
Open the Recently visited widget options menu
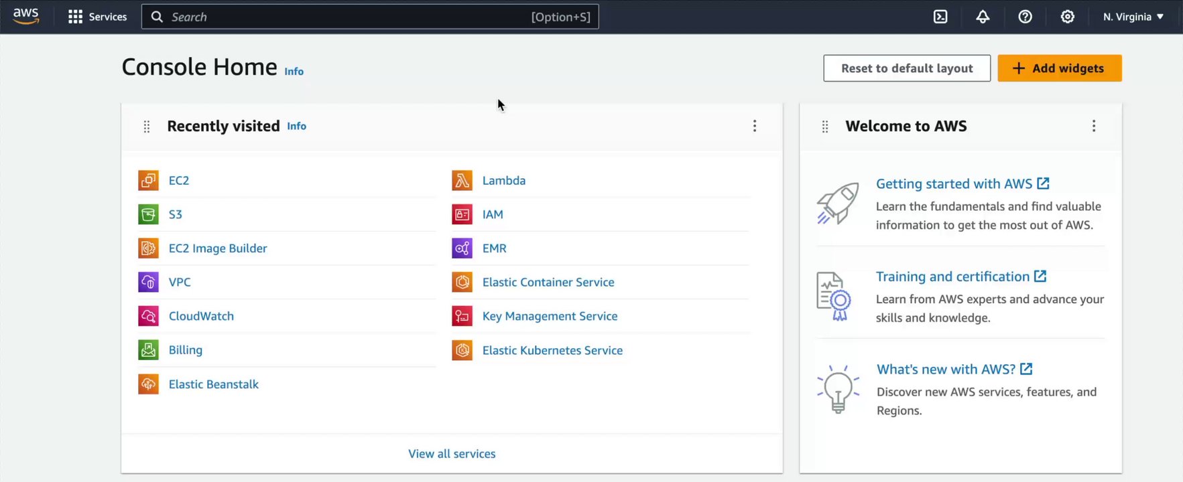[755, 126]
